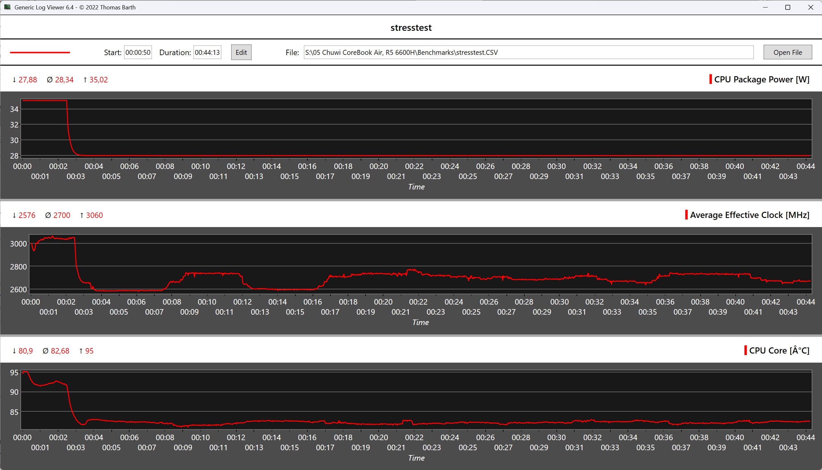The image size is (822, 470).
Task: Click the temperature minimum value 80,9
Action: pos(26,351)
